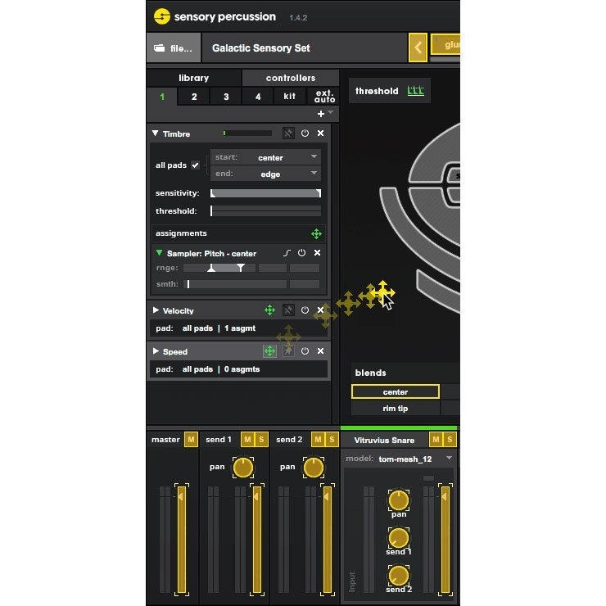The height and width of the screenshot is (606, 606).
Task: Toggle the Speed controller power
Action: 305,351
